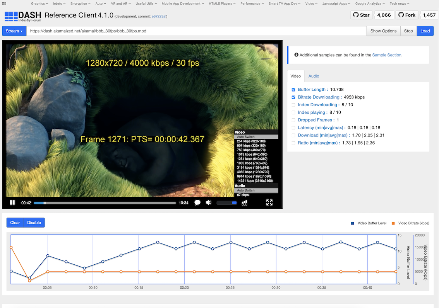The image size is (439, 308).
Task: Select 4952 kbps (1280x720) quality
Action: (x=256, y=172)
